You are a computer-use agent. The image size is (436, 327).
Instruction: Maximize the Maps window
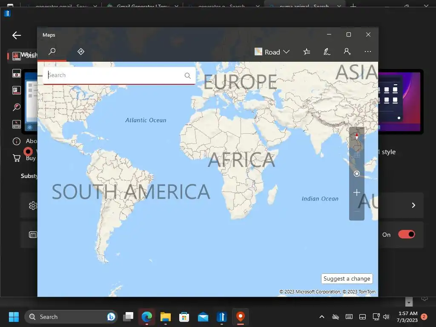click(349, 34)
